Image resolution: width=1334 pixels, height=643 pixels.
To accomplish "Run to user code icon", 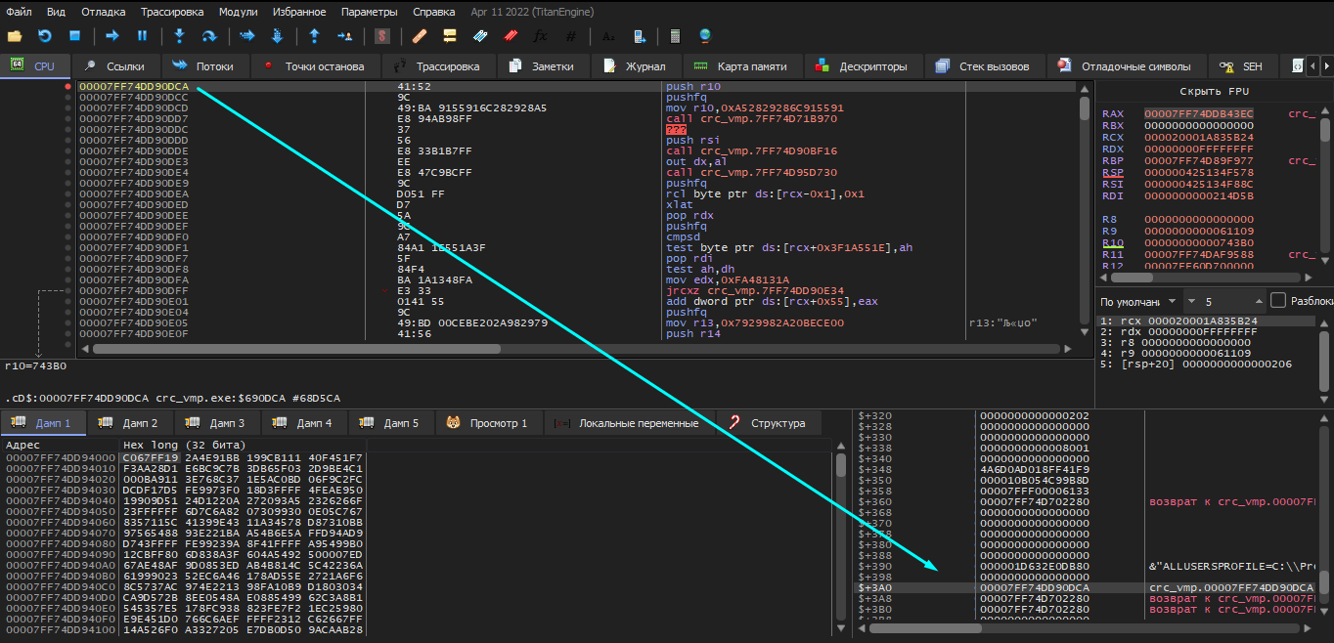I will [344, 36].
